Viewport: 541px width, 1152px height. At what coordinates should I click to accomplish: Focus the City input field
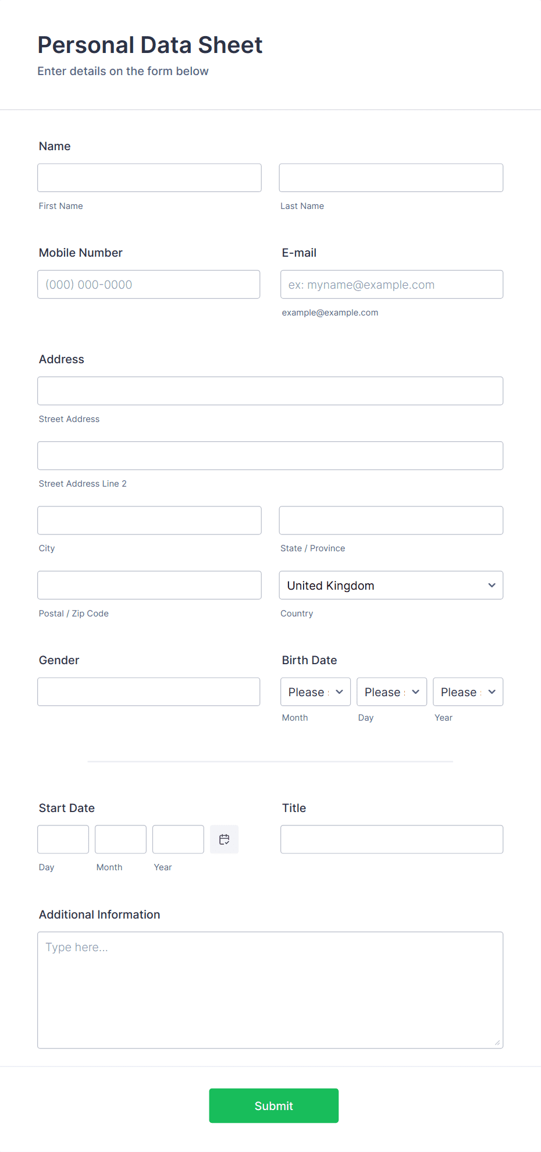(x=149, y=520)
